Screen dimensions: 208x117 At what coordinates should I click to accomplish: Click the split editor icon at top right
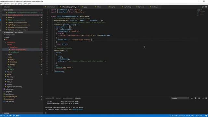(x=206, y=7)
